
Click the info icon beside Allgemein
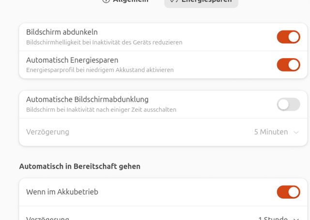coord(106,1)
